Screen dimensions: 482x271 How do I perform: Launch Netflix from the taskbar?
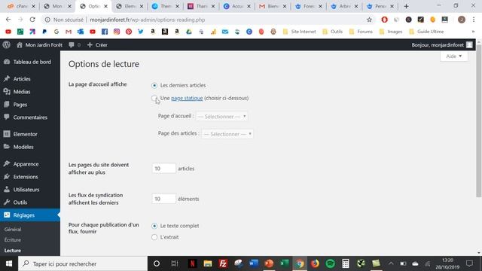point(193,263)
